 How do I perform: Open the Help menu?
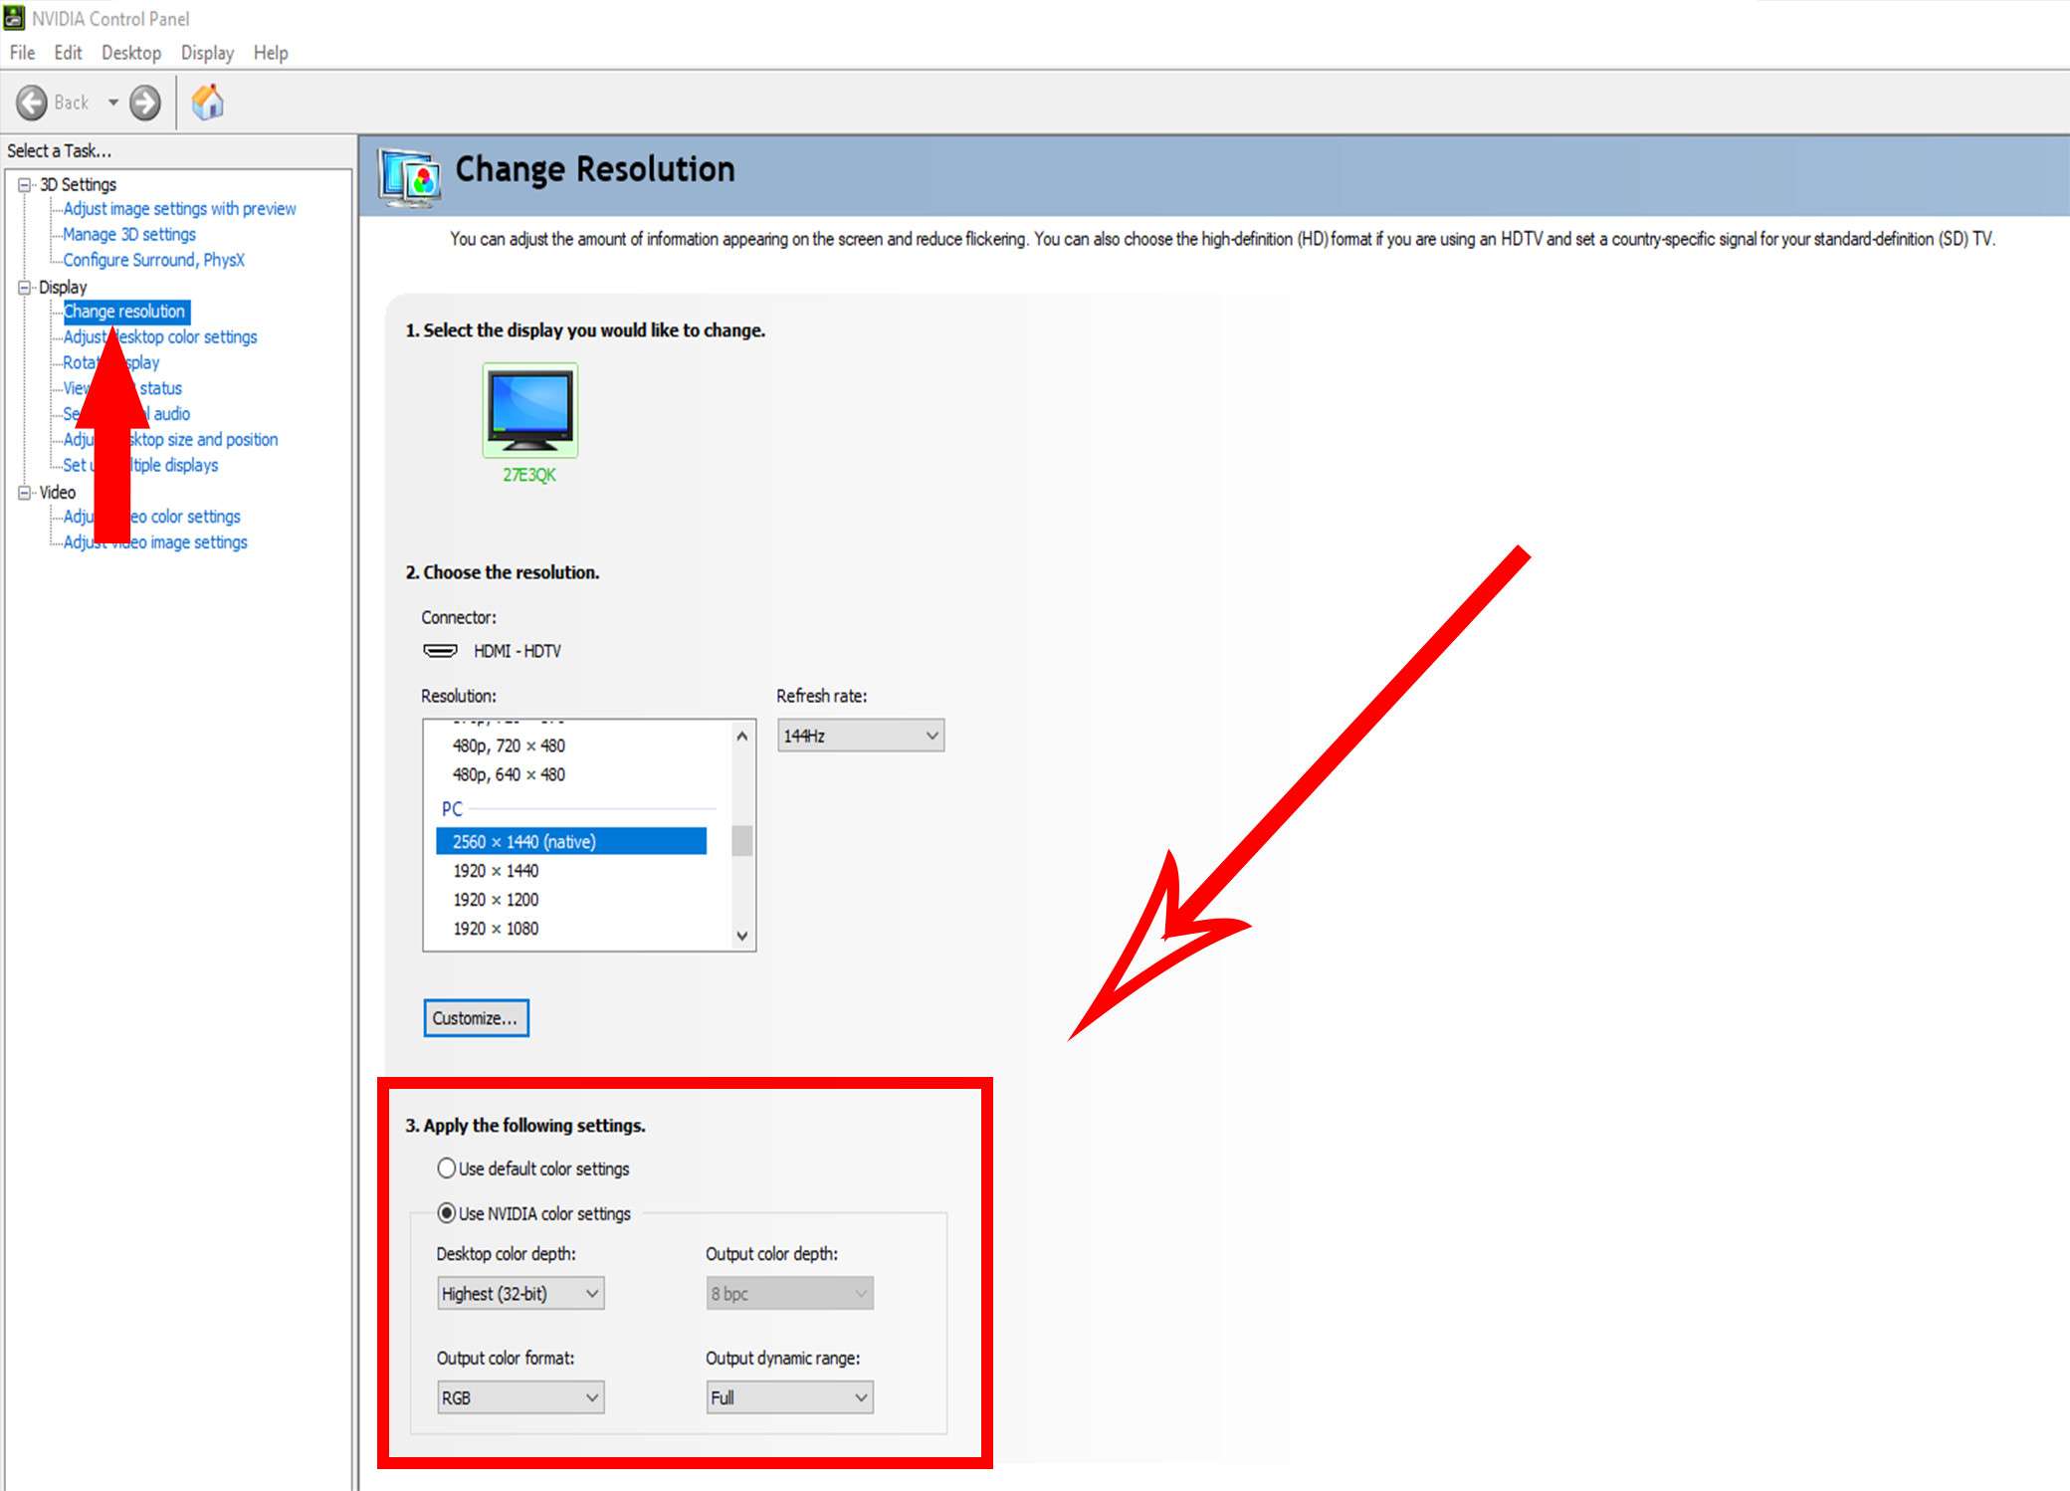(271, 53)
